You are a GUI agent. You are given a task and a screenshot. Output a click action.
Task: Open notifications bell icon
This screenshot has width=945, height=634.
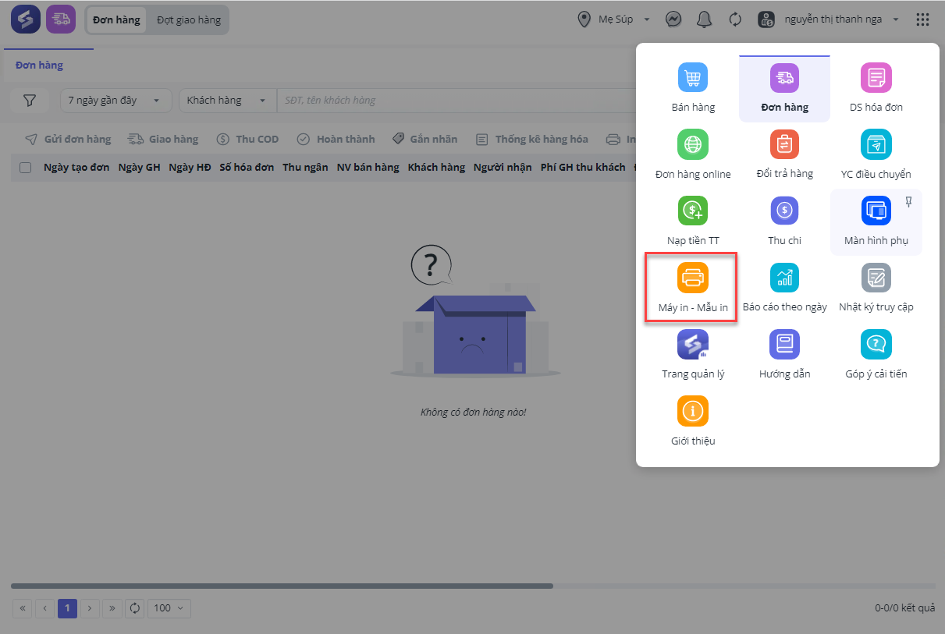point(705,19)
